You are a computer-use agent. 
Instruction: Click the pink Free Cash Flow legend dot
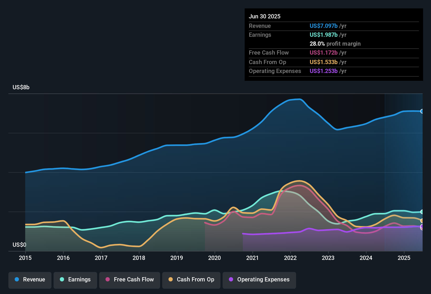107,280
